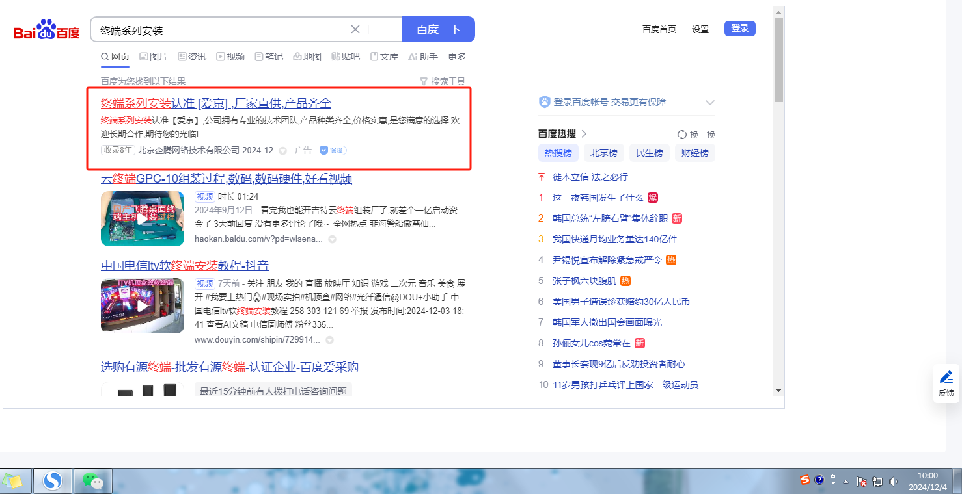Select the 北京榜 list tab
The height and width of the screenshot is (494, 962).
pyautogui.click(x=604, y=153)
